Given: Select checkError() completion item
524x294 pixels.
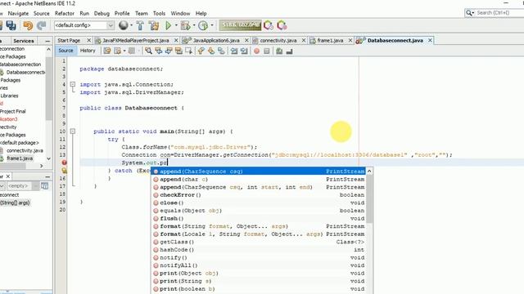Looking at the screenshot, I should pyautogui.click(x=259, y=195).
